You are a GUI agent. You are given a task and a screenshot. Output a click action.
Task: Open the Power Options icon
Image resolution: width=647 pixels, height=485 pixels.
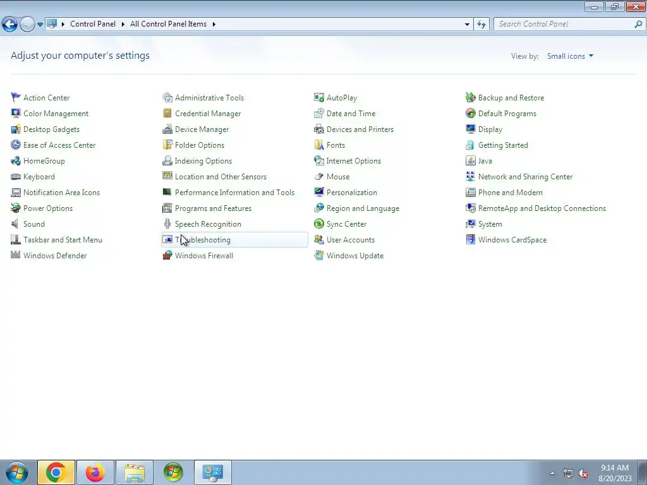[x=16, y=208]
